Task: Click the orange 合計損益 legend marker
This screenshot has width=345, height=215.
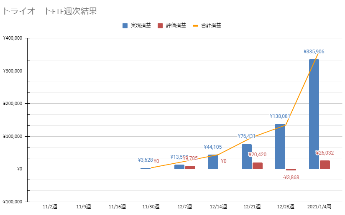Action: click(195, 26)
